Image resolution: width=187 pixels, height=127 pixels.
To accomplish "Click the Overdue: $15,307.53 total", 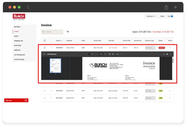I will coord(163,32).
